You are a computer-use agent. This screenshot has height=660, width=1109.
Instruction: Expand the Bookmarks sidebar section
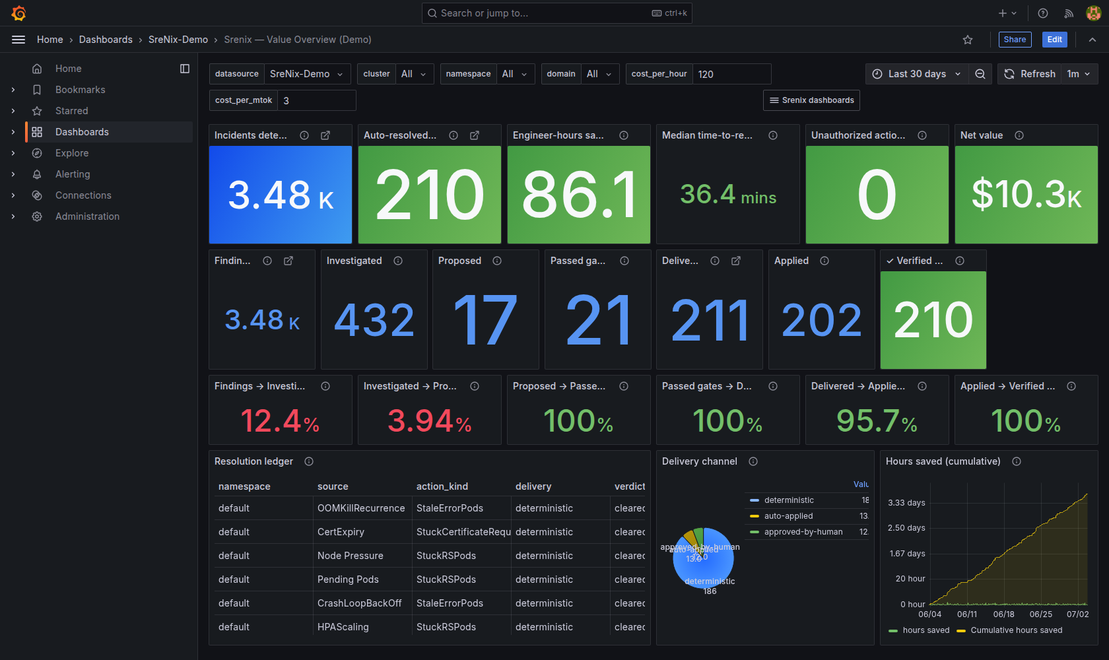(13, 90)
